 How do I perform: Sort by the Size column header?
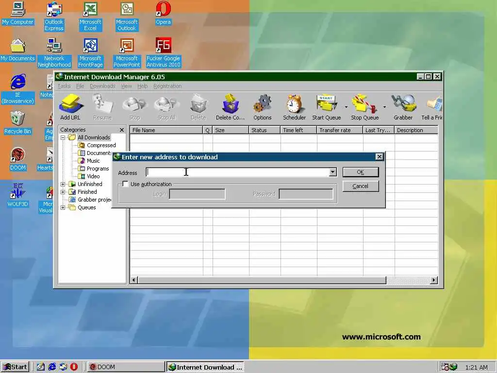click(x=231, y=130)
